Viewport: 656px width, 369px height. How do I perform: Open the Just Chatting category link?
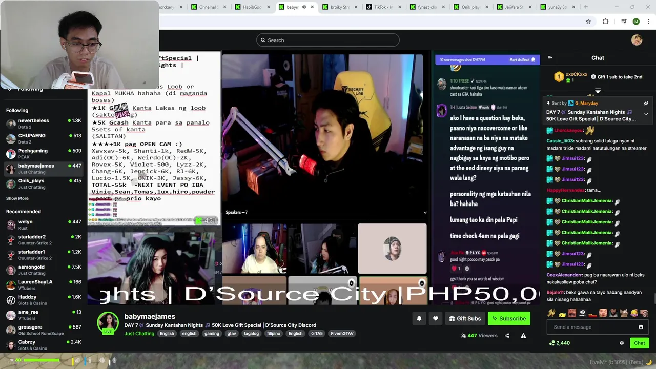tap(139, 334)
